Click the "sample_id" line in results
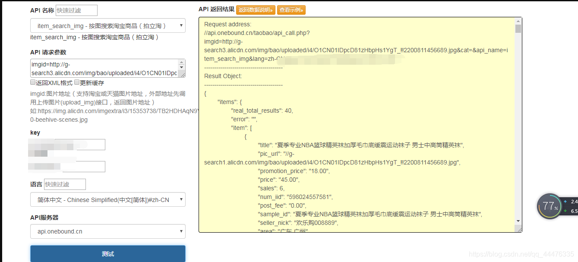The width and height of the screenshot is (578, 262). click(370, 214)
